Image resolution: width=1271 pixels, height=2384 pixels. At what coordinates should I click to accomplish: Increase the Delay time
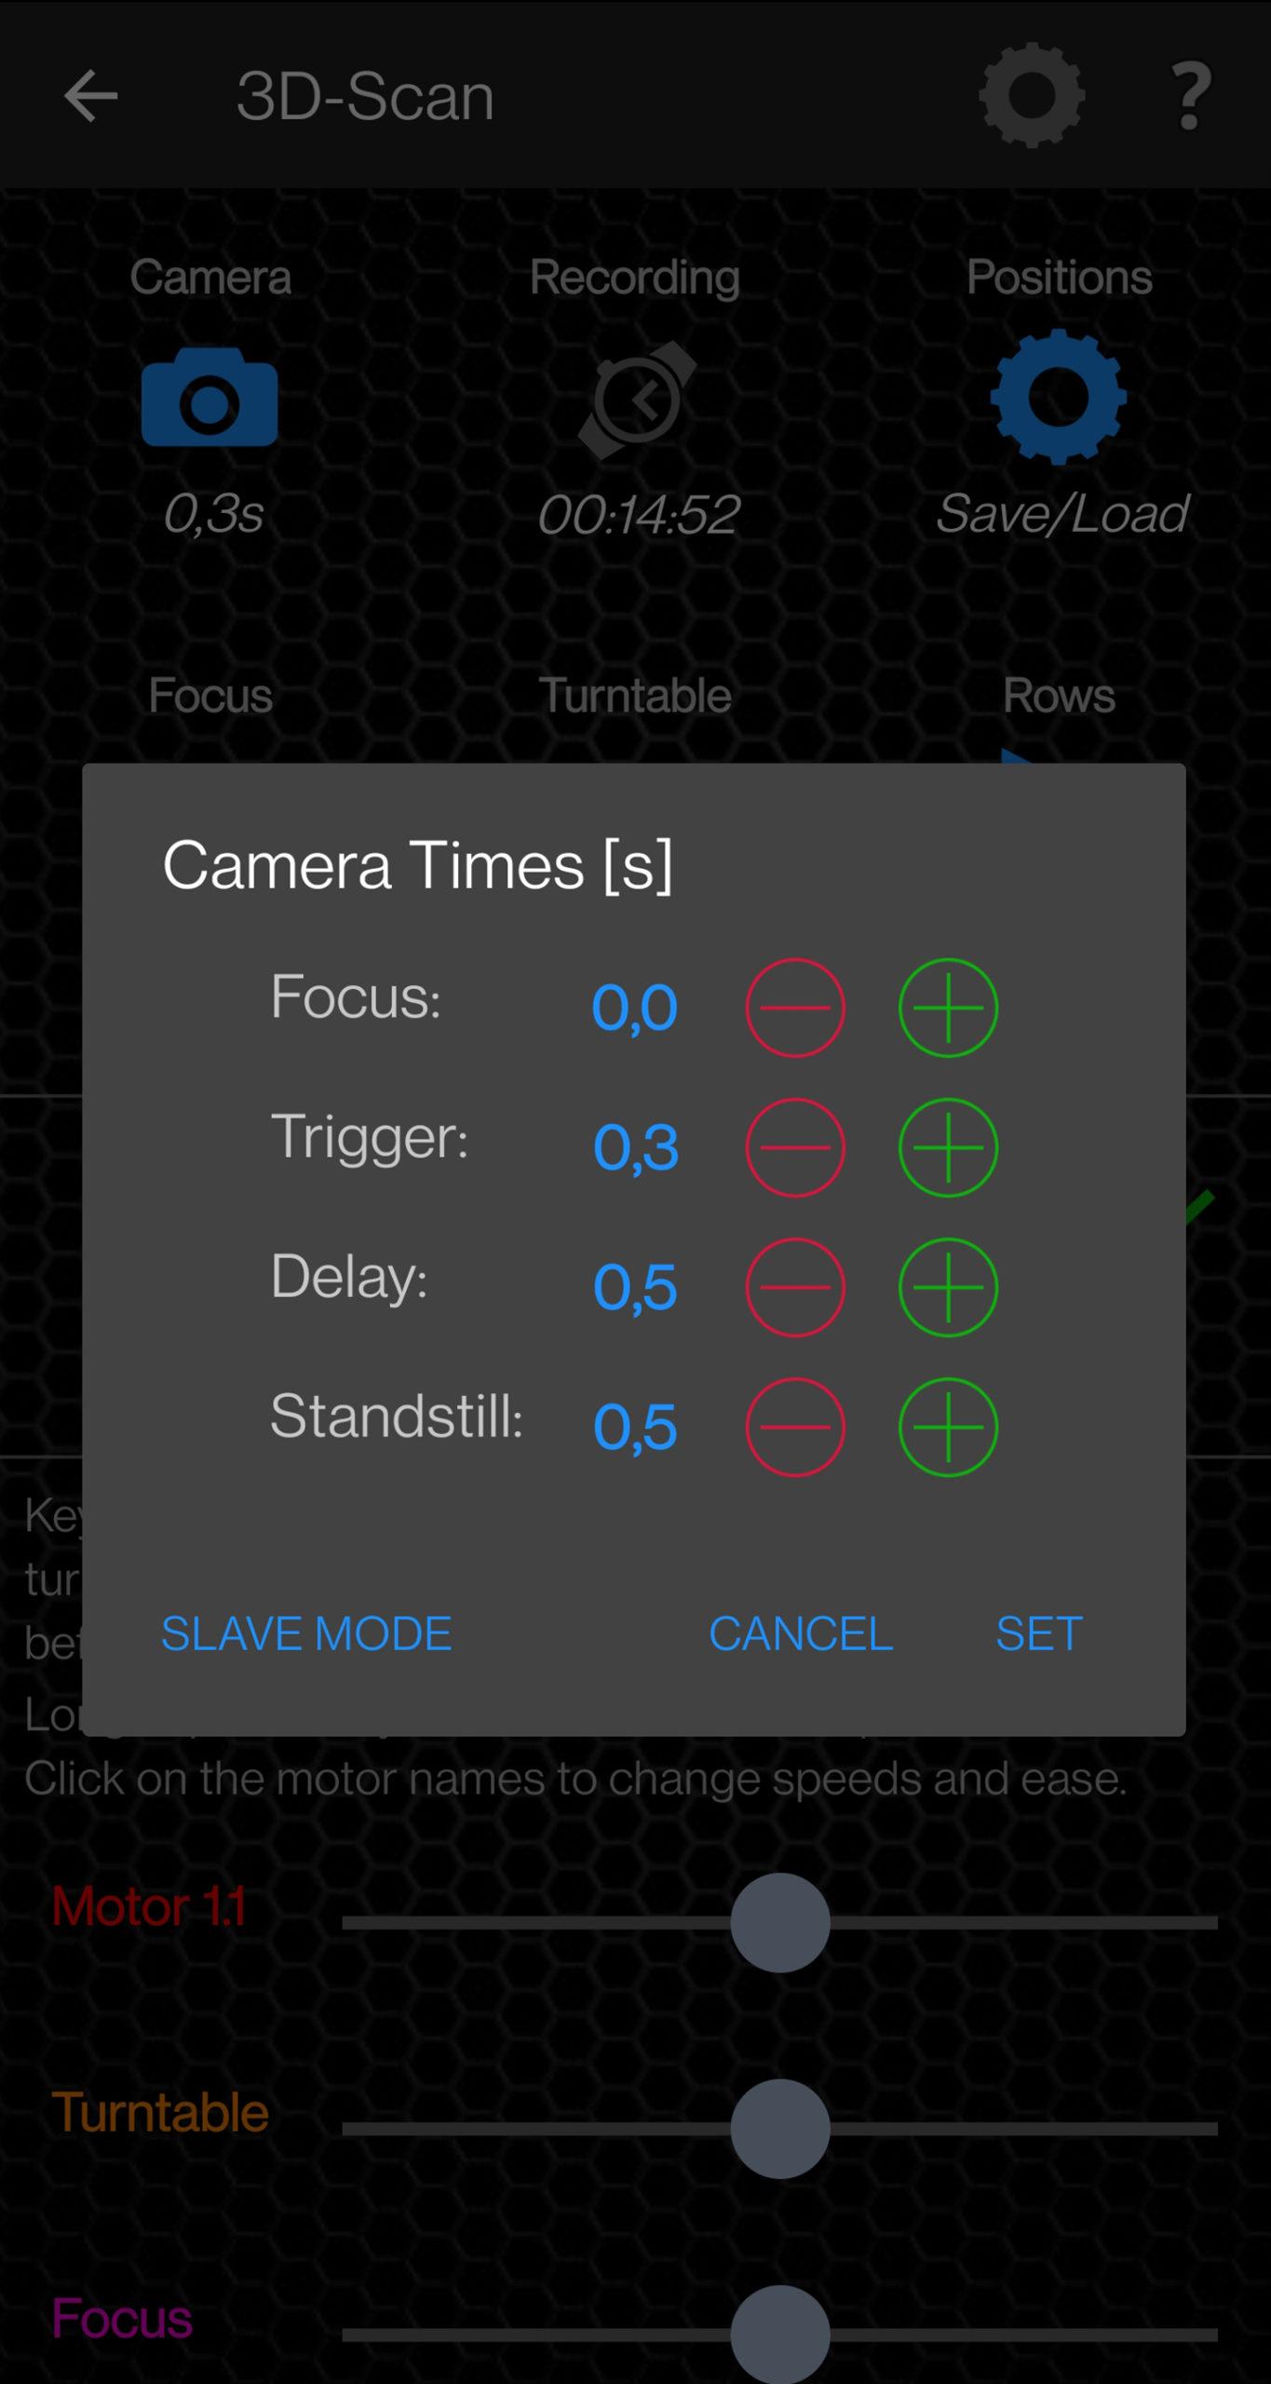pyautogui.click(x=948, y=1287)
